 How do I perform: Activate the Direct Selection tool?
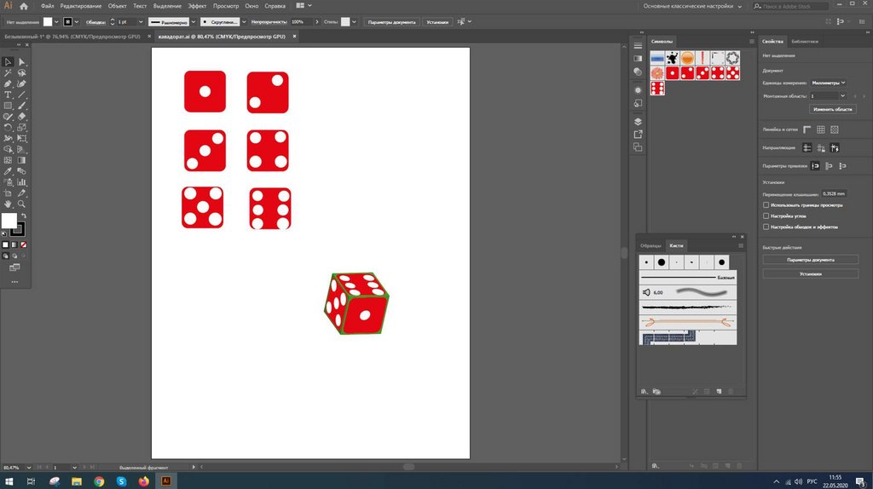click(x=21, y=62)
